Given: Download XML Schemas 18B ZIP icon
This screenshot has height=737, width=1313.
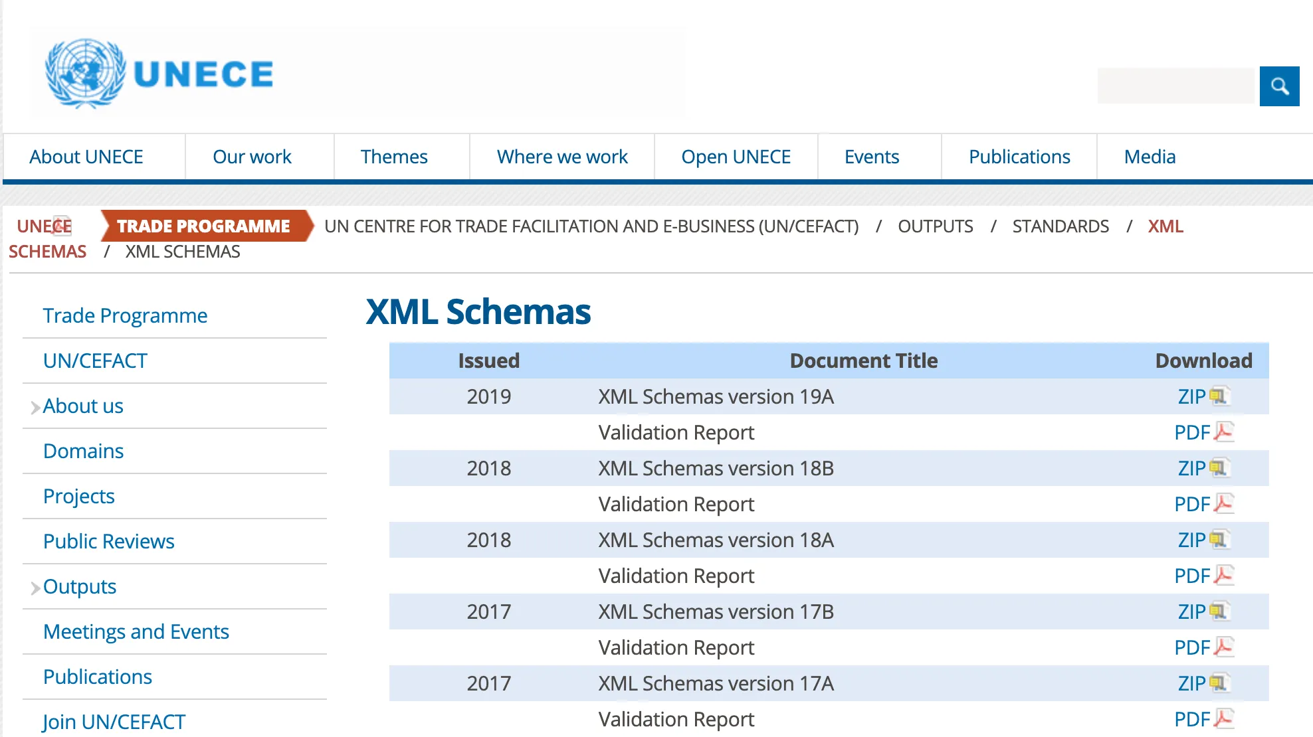Looking at the screenshot, I should (1219, 468).
